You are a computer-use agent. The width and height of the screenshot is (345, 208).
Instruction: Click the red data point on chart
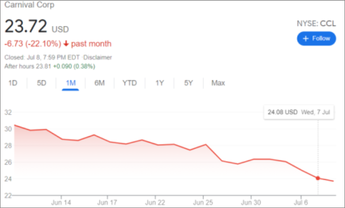point(318,178)
